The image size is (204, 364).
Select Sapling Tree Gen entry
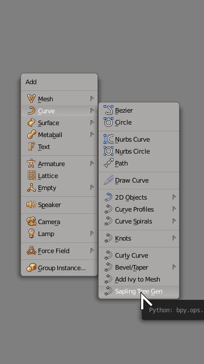[139, 291]
